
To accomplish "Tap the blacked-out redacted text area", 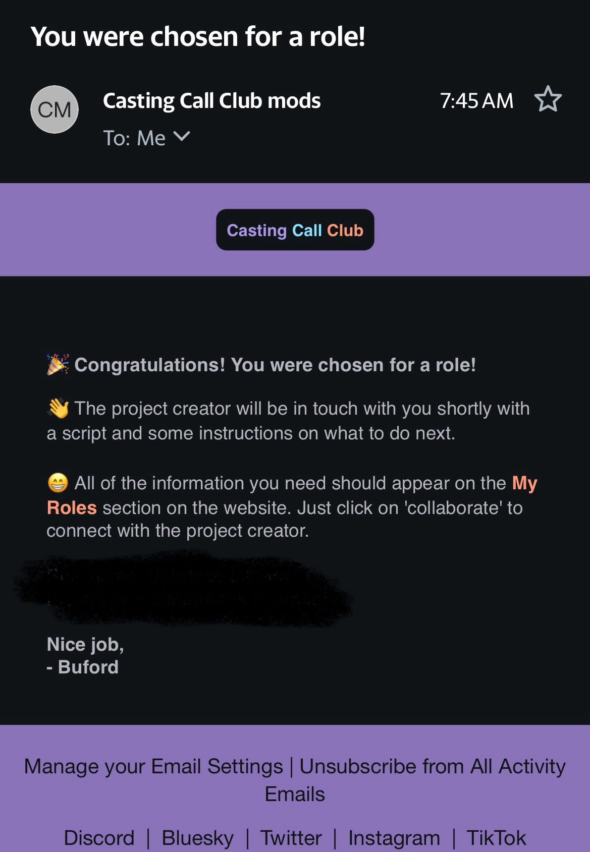I will (184, 588).
